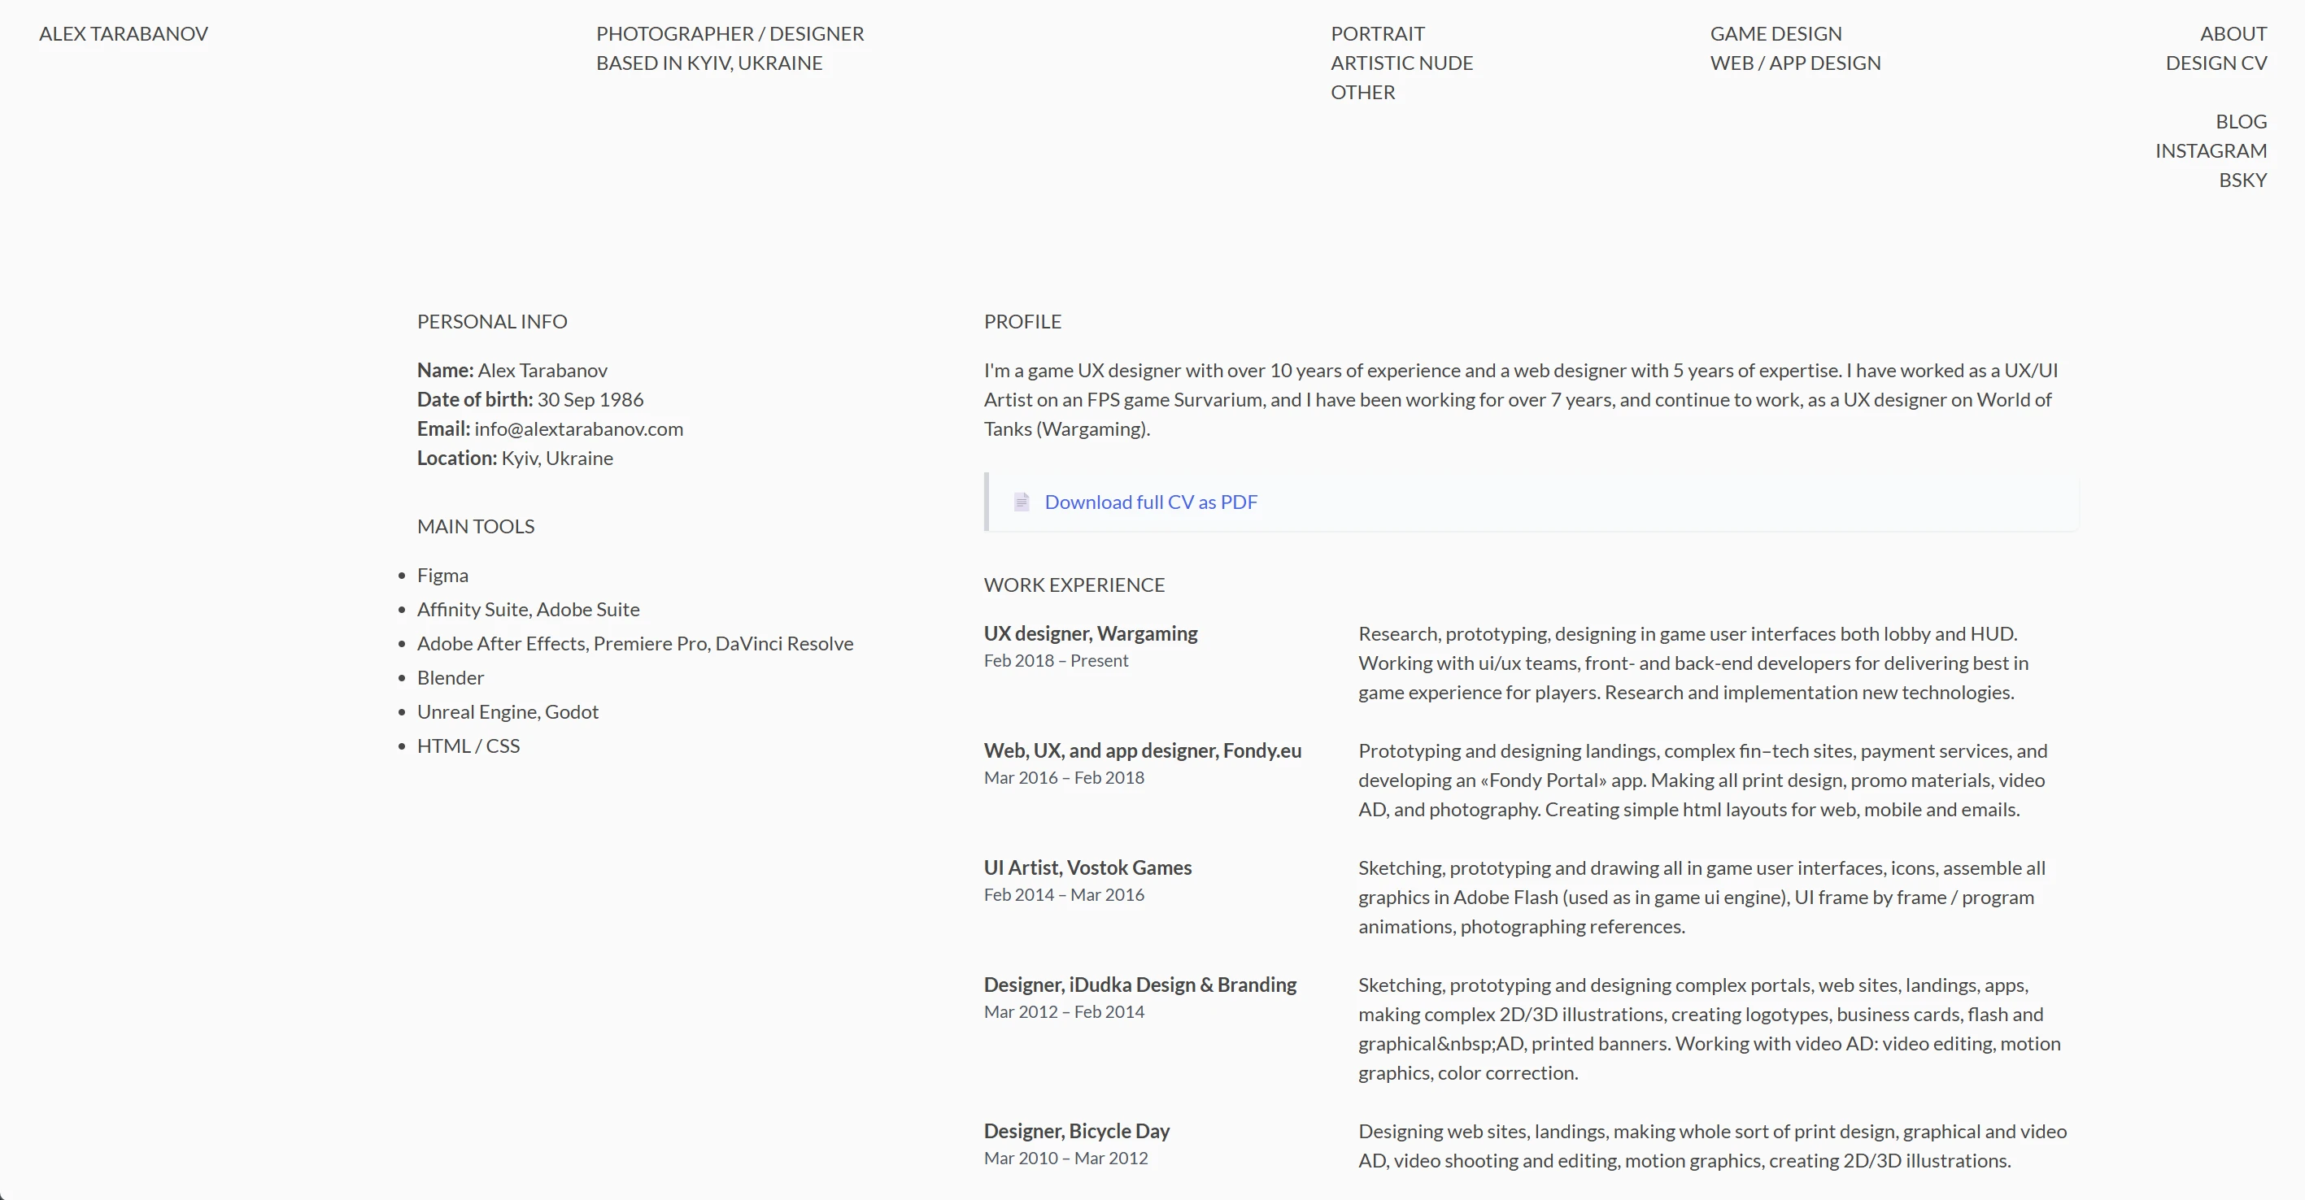
Task: Click the Work Experience heading
Action: click(1074, 585)
